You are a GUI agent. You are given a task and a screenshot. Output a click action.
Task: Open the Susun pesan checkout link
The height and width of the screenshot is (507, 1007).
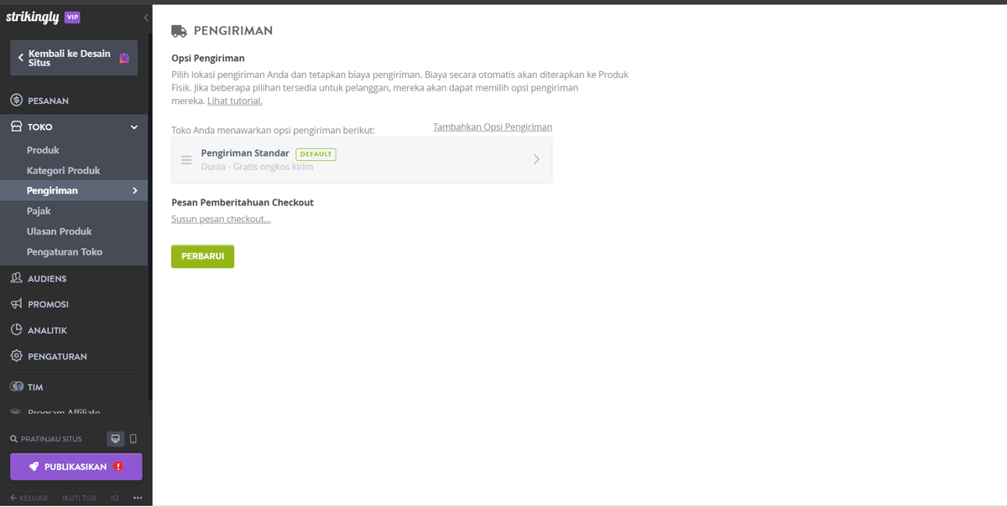click(221, 219)
